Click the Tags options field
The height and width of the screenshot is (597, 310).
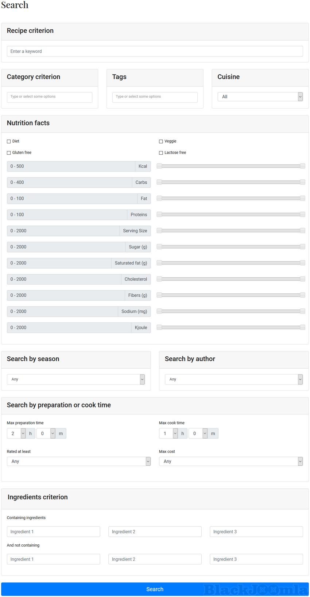[x=155, y=97]
